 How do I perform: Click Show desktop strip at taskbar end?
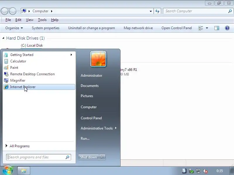click(231, 171)
